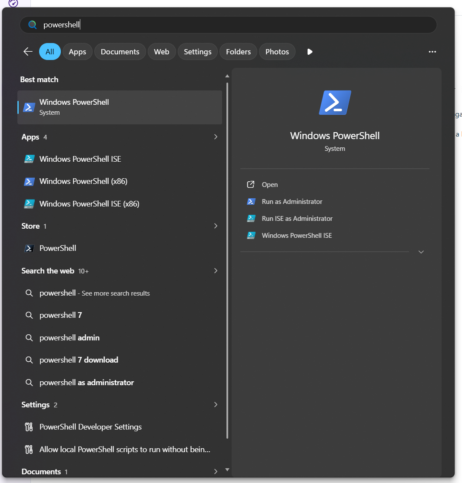Select the 'powershell 7 download' web suggestion

[79, 360]
